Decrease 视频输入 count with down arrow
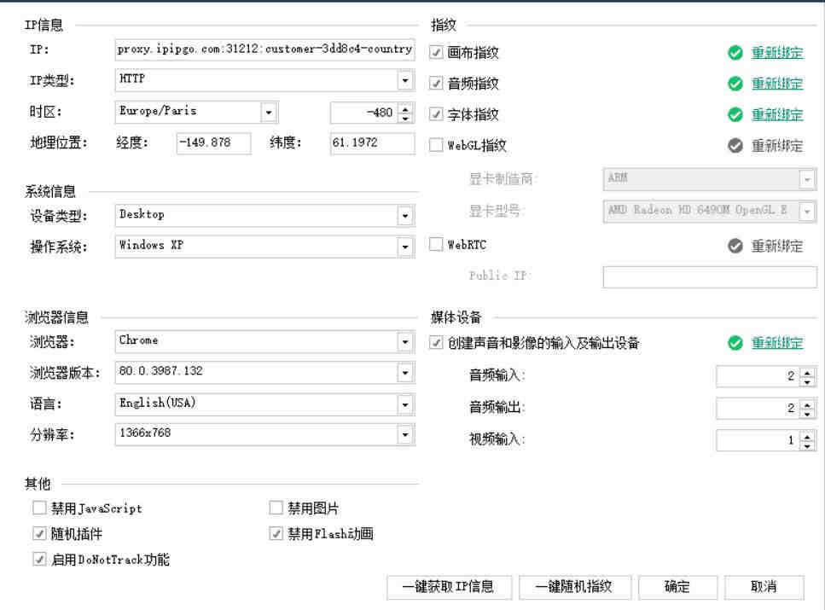 [807, 445]
